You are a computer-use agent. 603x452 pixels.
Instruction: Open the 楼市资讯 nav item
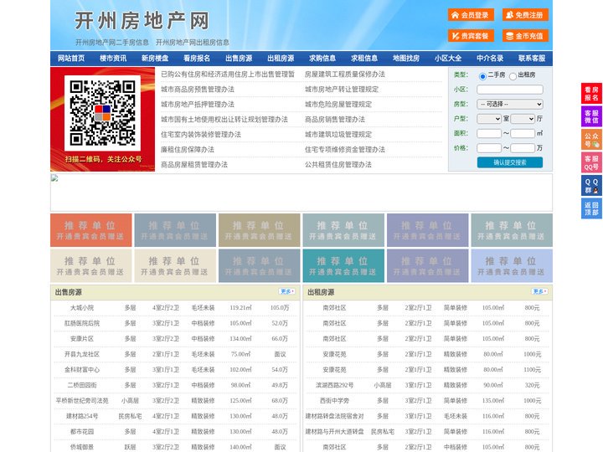[113, 59]
